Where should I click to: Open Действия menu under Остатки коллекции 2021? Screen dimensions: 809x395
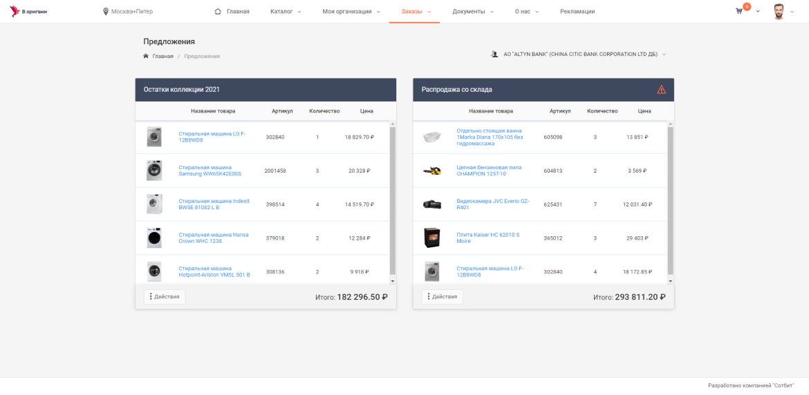164,297
